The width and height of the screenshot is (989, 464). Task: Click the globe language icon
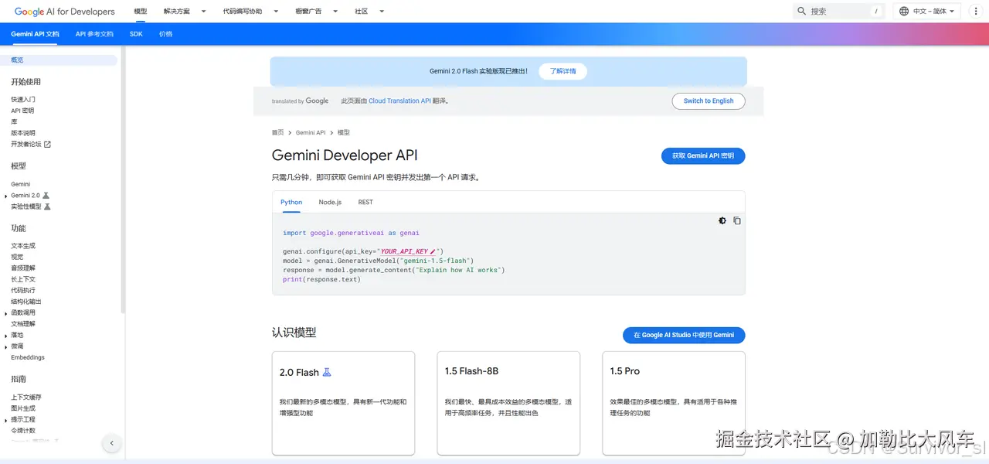904,11
